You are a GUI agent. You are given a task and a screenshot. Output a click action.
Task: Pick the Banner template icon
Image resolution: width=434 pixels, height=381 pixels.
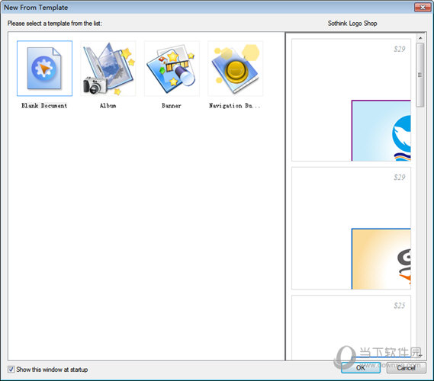click(x=172, y=69)
